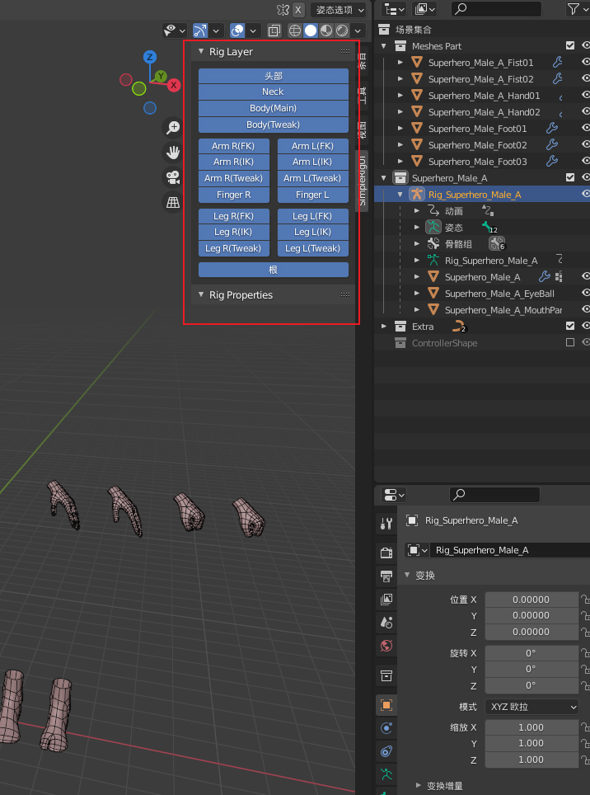
Task: Switch to solid shading mode
Action: [x=311, y=31]
